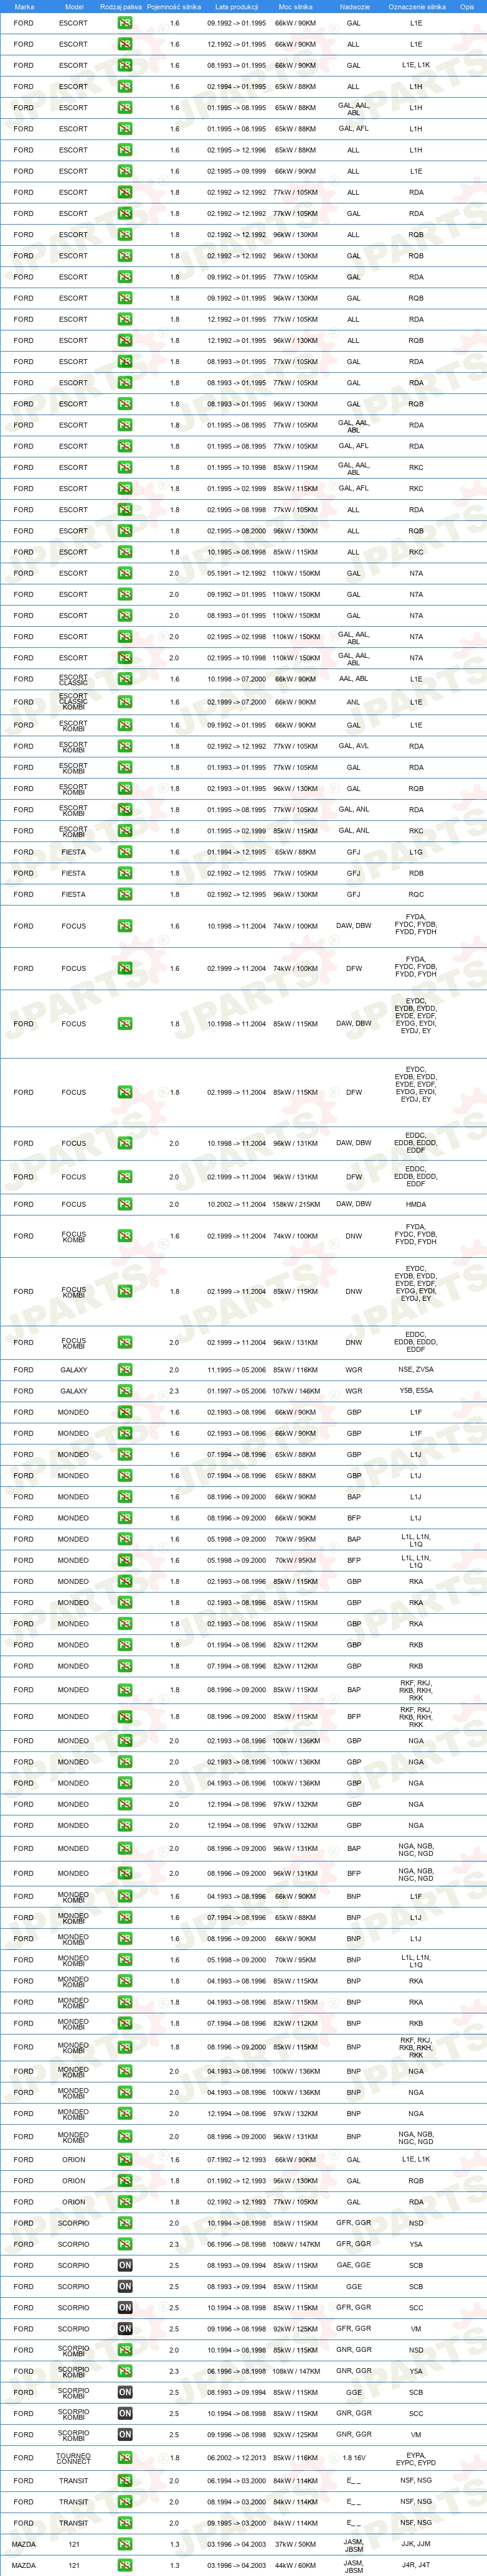Select the J4R, J4T engine code cell
487x2576 pixels.
(x=416, y=2565)
